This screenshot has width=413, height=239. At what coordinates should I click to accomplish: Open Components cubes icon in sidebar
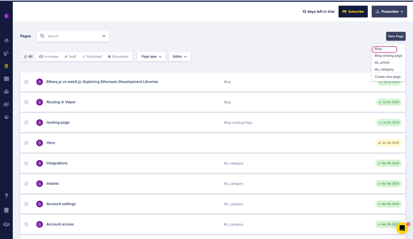click(6, 92)
